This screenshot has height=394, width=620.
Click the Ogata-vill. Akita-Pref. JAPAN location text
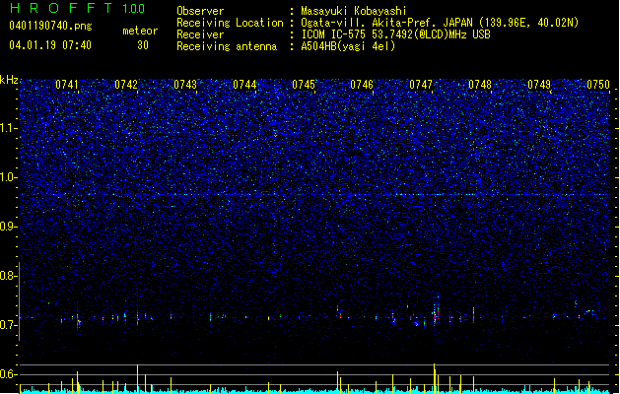pyautogui.click(x=440, y=23)
